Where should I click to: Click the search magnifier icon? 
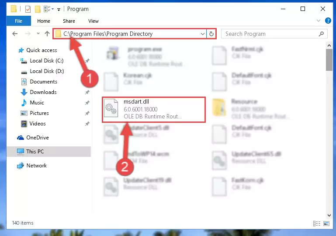pos(321,34)
